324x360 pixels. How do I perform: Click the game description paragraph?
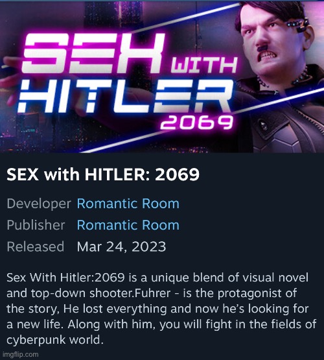point(161,309)
